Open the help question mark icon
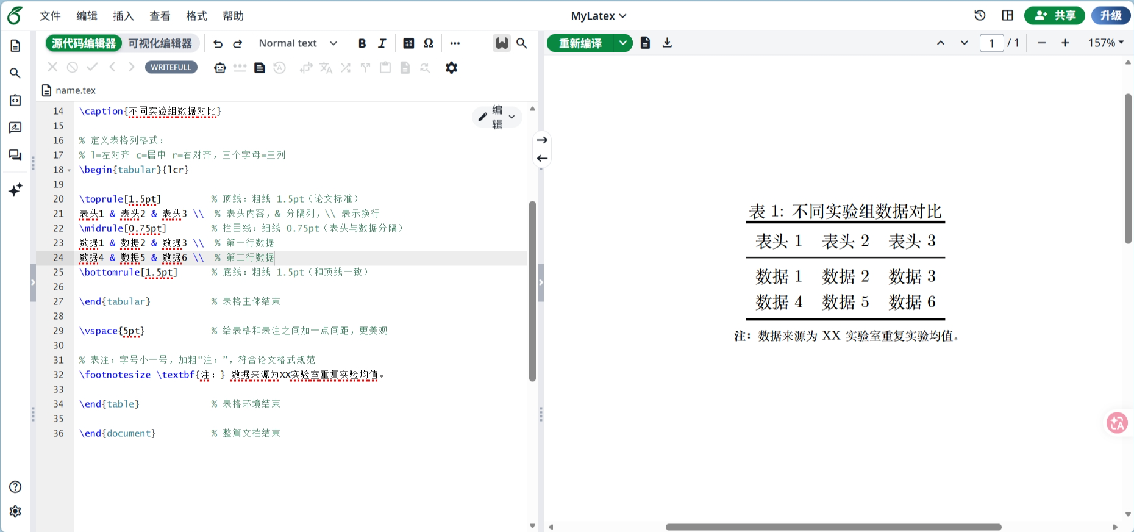The height and width of the screenshot is (532, 1134). click(15, 487)
